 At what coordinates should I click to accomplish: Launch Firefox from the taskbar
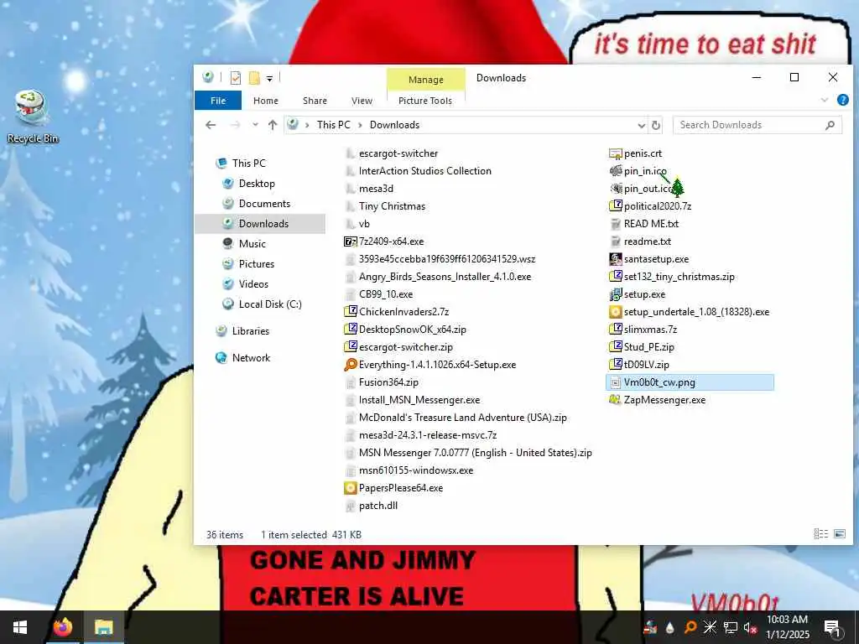[62, 627]
